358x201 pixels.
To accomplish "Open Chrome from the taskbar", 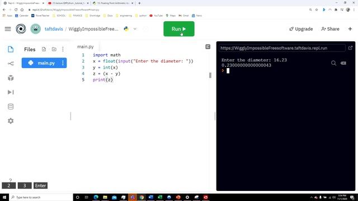I will pos(142,197).
